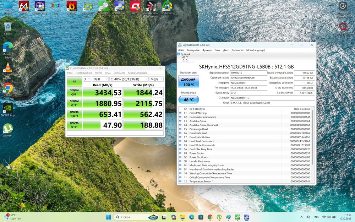Screen dimensions: 355x222
Task: Switch to Chrome via its taskbar icon
Action: pyautogui.click(x=210, y=217)
